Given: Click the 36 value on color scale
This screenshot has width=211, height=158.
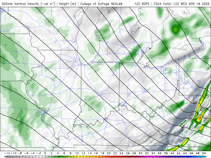Looking at the screenshot, I should click(x=160, y=153).
